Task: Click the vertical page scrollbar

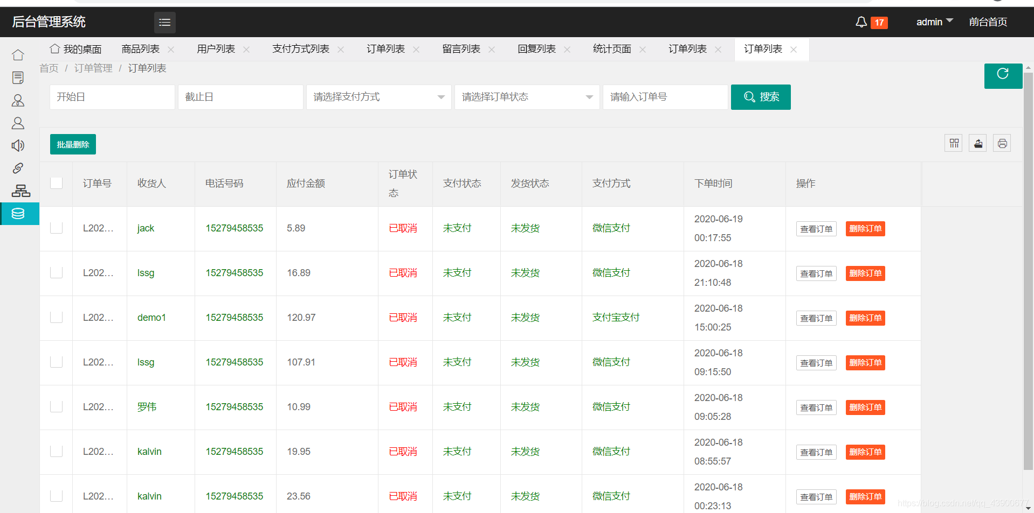Action: [x=1028, y=271]
